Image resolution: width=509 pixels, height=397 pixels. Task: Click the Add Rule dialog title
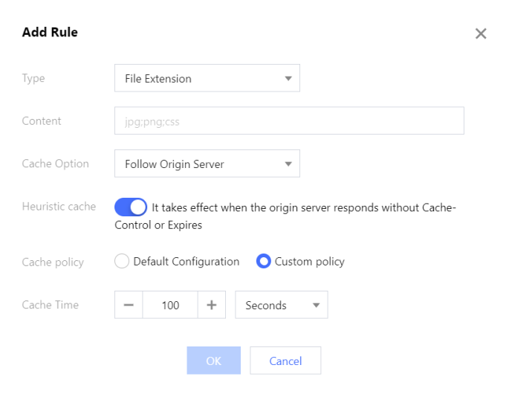pyautogui.click(x=50, y=32)
